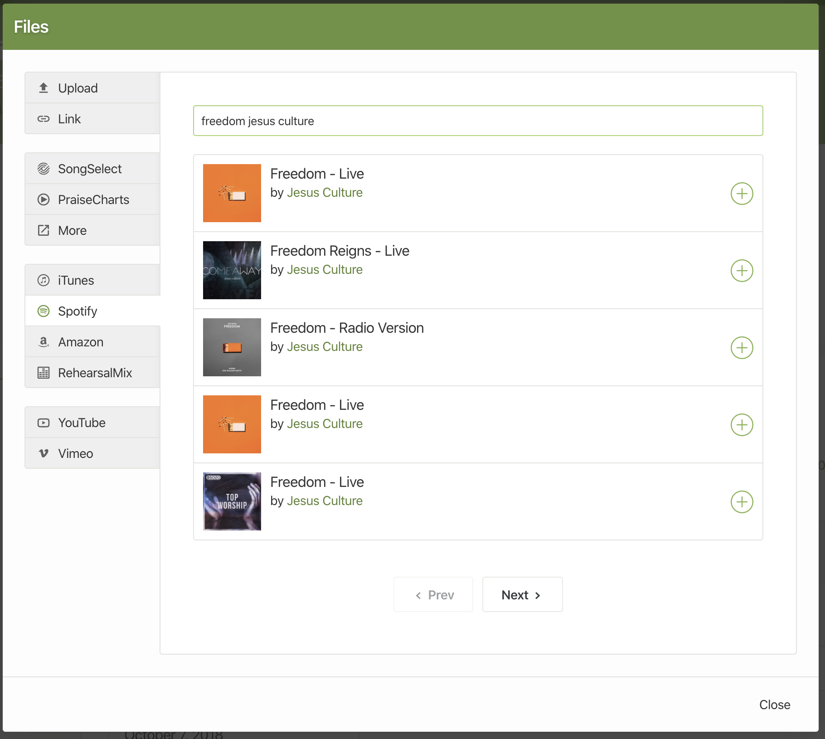The width and height of the screenshot is (825, 739).
Task: Open the YouTube icon
Action: (x=44, y=422)
